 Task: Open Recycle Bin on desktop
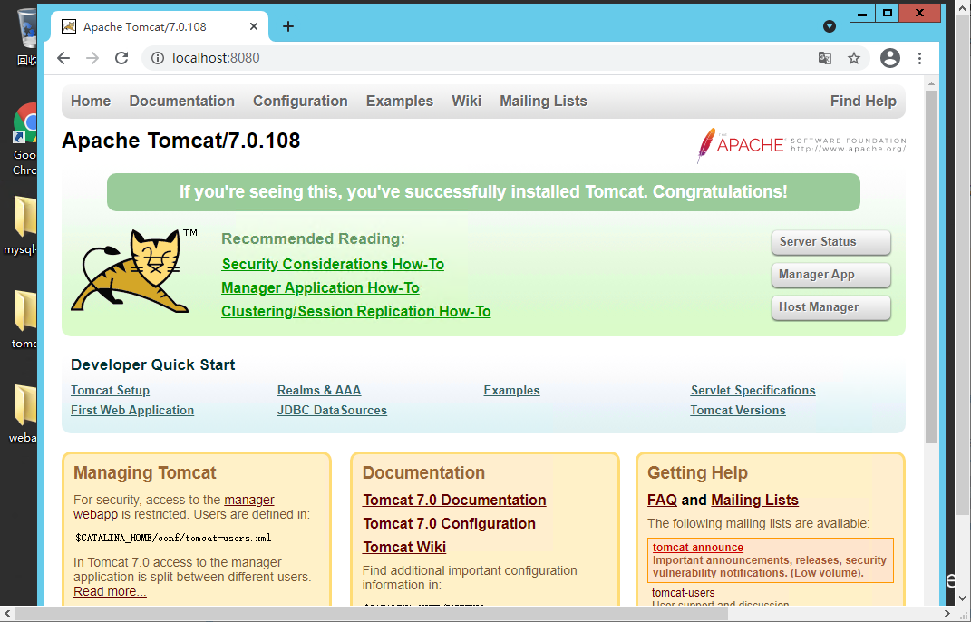(x=26, y=36)
